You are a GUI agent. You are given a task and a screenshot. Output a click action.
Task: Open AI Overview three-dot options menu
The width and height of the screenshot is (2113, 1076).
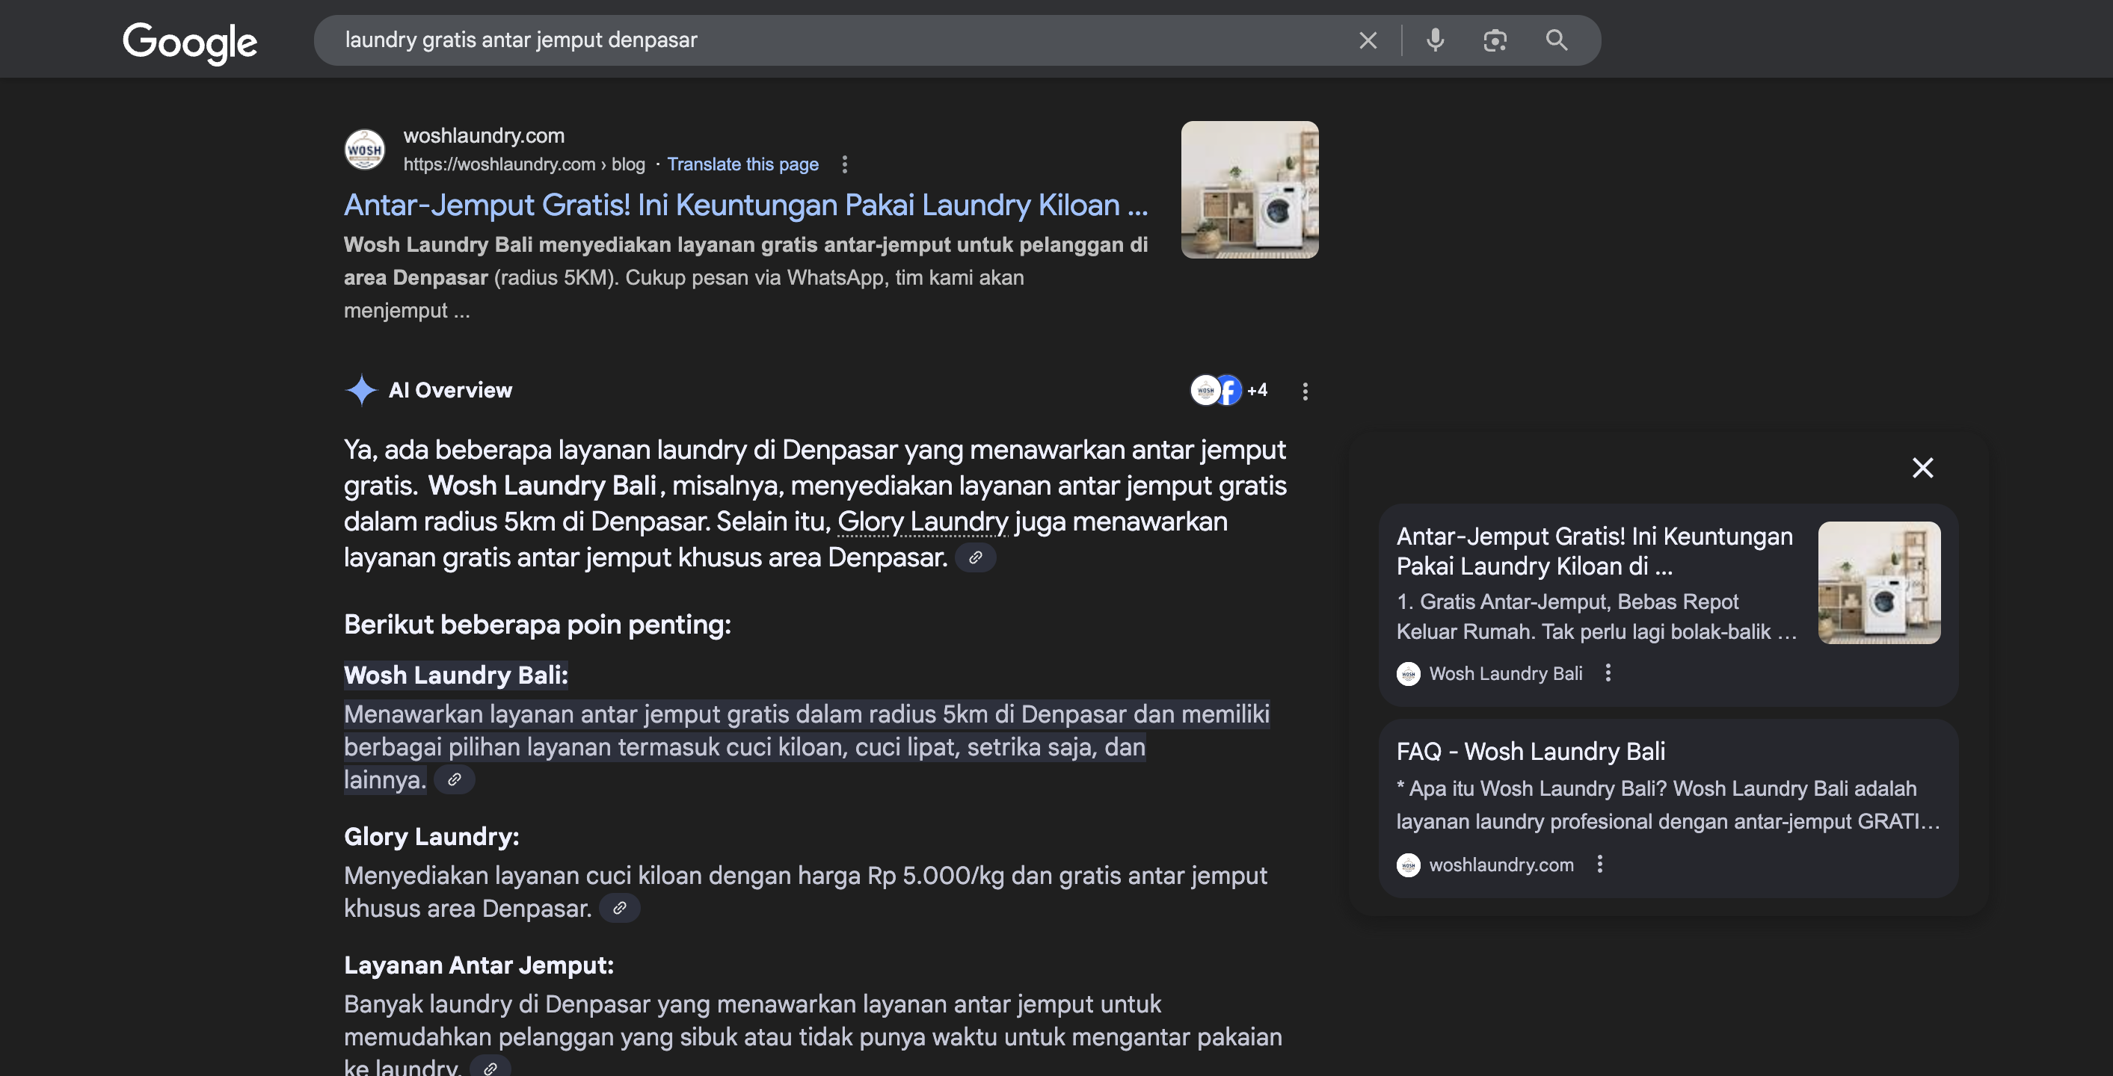[1305, 391]
